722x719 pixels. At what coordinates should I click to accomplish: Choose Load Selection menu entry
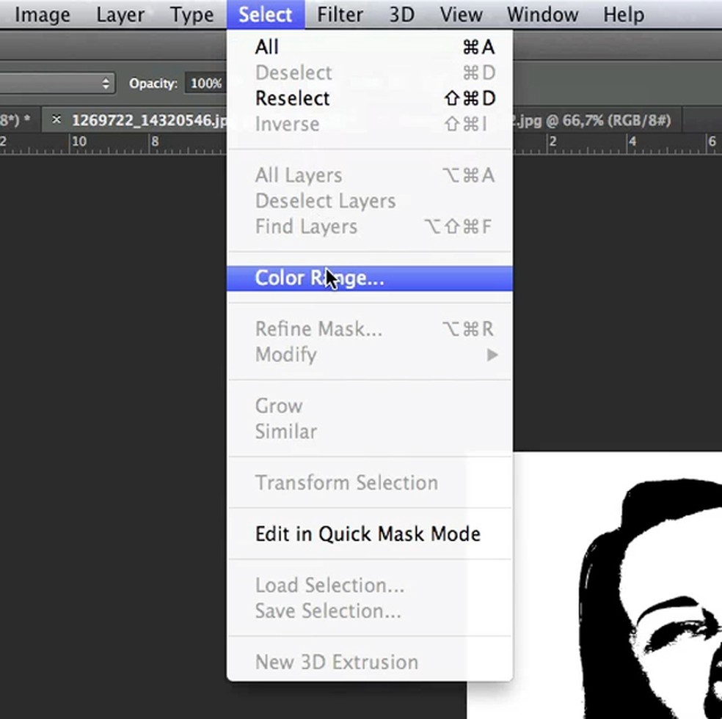[370, 586]
